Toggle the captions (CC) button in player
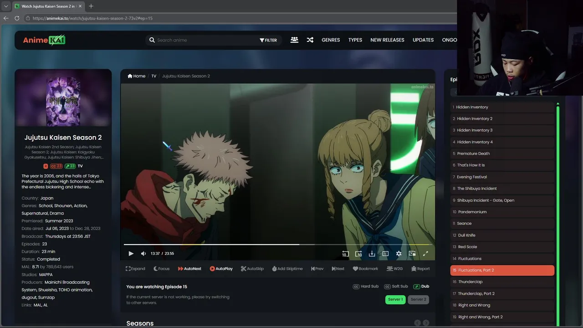Image resolution: width=583 pixels, height=328 pixels. pos(385,254)
